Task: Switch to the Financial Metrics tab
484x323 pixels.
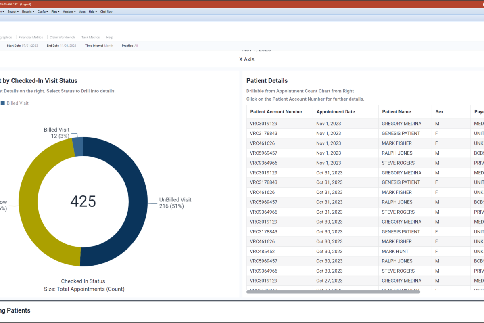Action: [31, 37]
